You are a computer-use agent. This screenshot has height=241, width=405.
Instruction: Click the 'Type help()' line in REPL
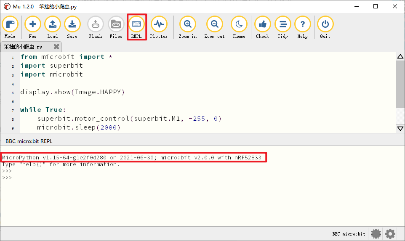coord(61,164)
